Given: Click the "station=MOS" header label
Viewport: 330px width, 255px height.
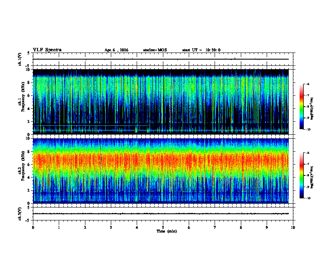Looking at the screenshot, I should click(x=155, y=50).
